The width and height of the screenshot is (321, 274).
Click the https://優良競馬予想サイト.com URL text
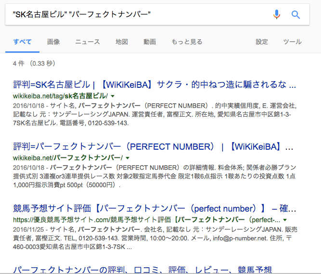(x=147, y=220)
